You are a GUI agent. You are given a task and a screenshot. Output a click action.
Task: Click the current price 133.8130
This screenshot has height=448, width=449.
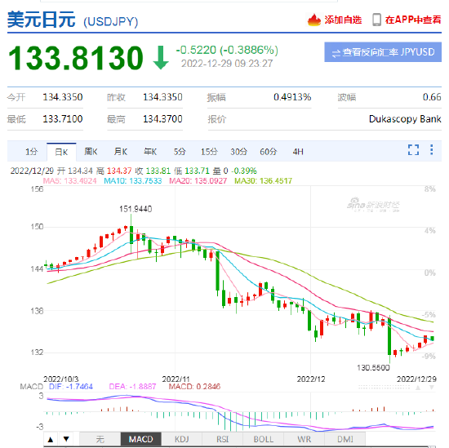tap(75, 58)
